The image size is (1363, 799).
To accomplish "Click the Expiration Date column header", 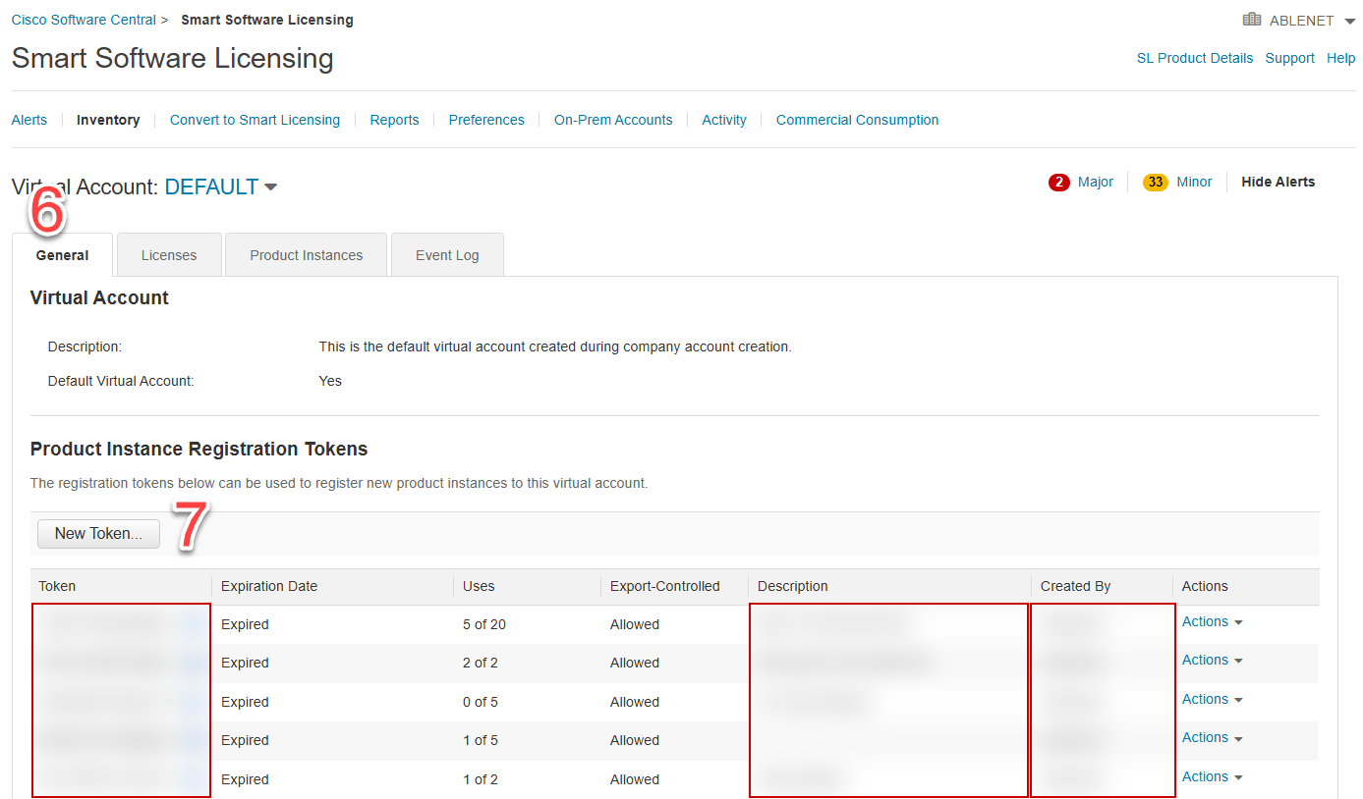I will click(x=269, y=586).
